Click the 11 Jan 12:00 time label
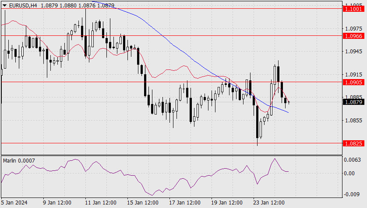The height and width of the screenshot is (208, 367). (x=100, y=202)
